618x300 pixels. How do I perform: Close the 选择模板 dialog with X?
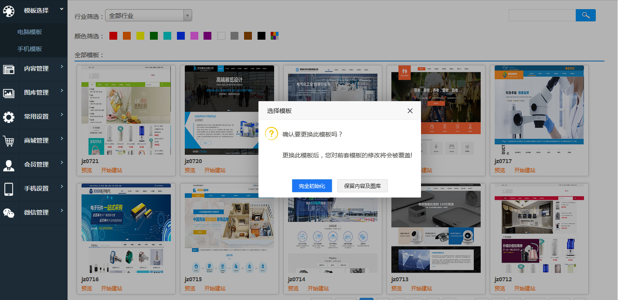(410, 111)
